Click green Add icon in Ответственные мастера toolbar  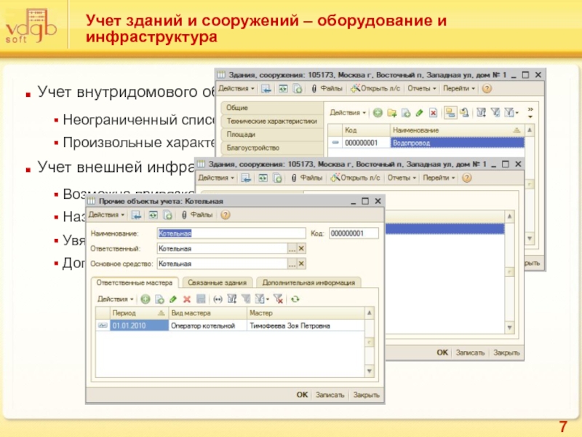[x=145, y=299]
